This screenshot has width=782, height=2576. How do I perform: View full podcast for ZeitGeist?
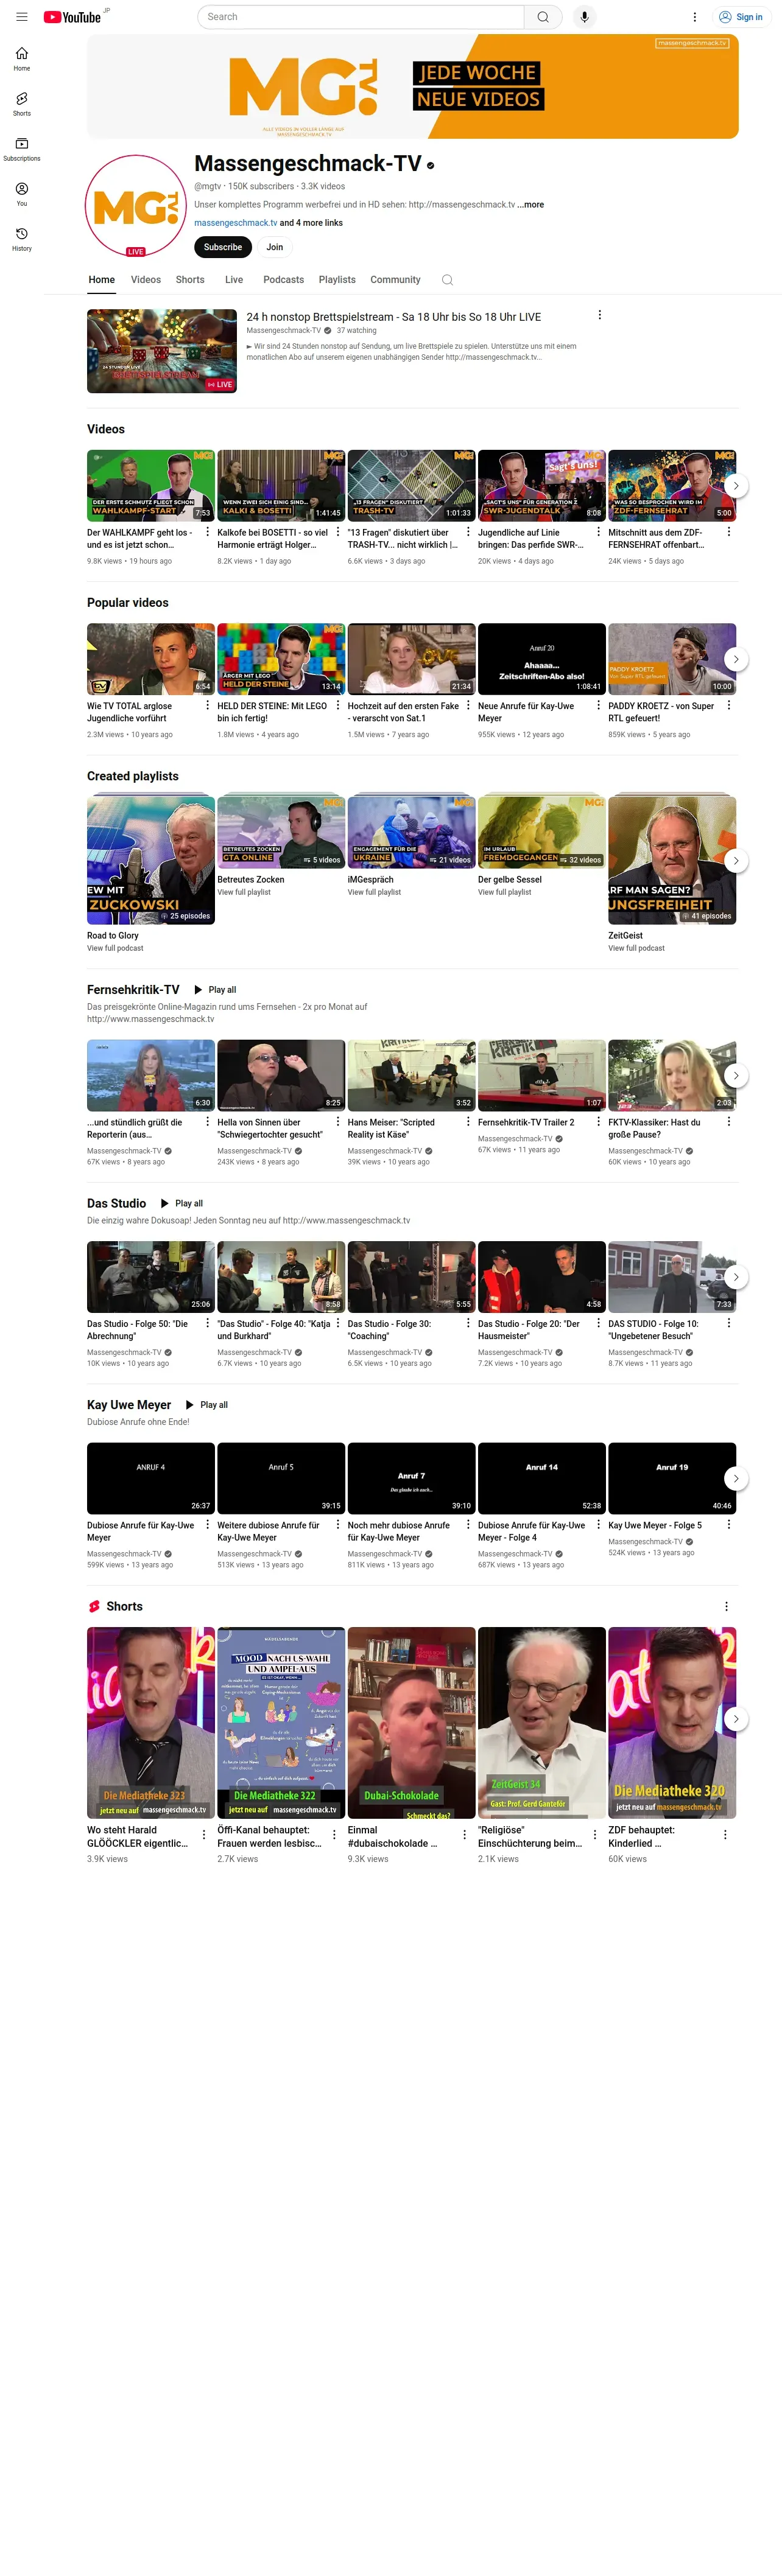[x=636, y=948]
